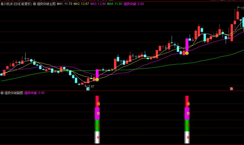Click the red '强' segment of second signal bar
Viewport: 244px width, 145px height.
187,102
